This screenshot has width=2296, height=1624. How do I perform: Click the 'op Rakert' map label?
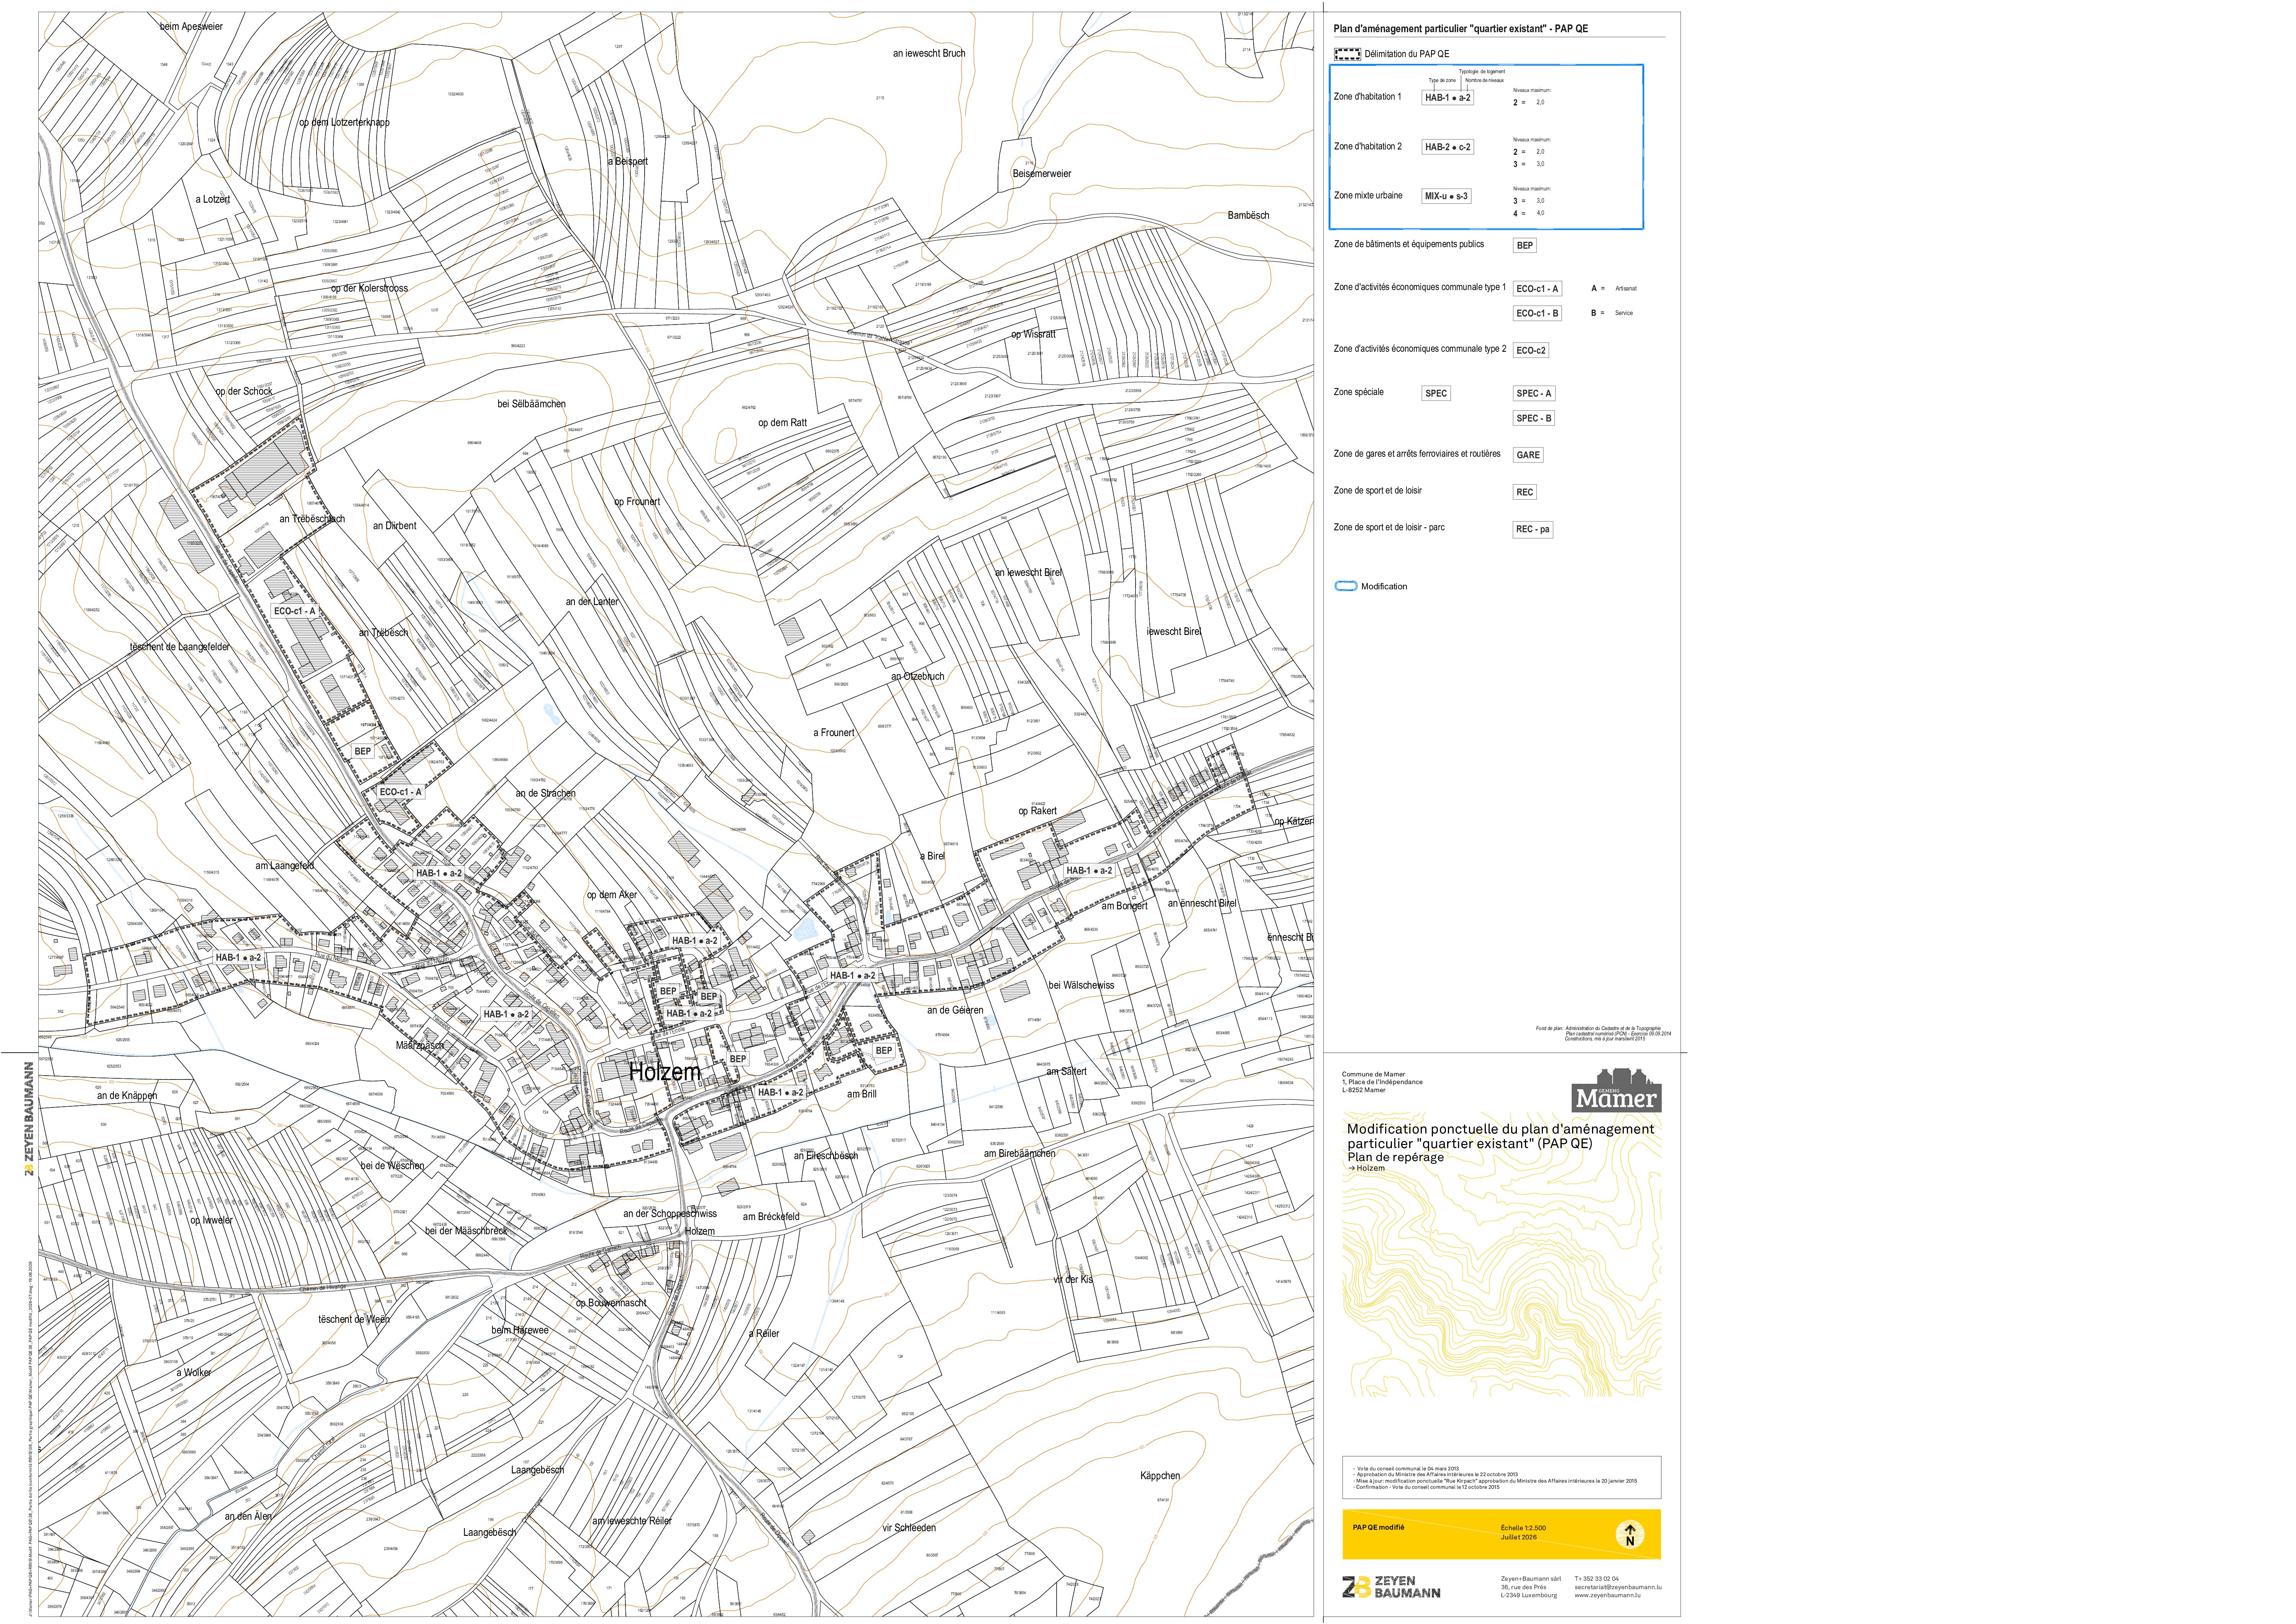click(x=1037, y=811)
